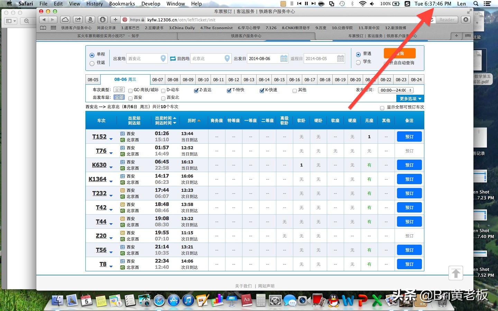Open the departure time range dropdown
Image resolution: width=498 pixels, height=311 pixels.
click(x=396, y=90)
